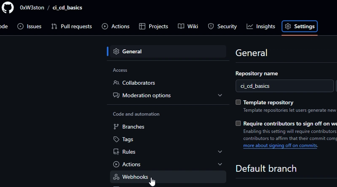Click the Insights graph icon

[250, 26]
